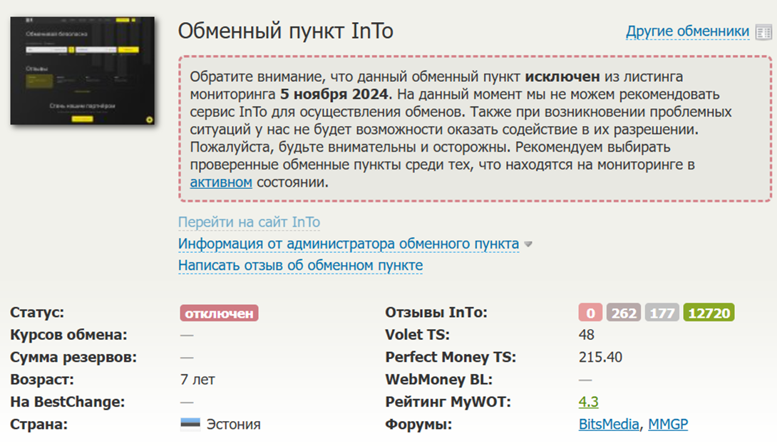Click the Обменный пункт InTo heading
The image size is (777, 446).
click(x=285, y=31)
